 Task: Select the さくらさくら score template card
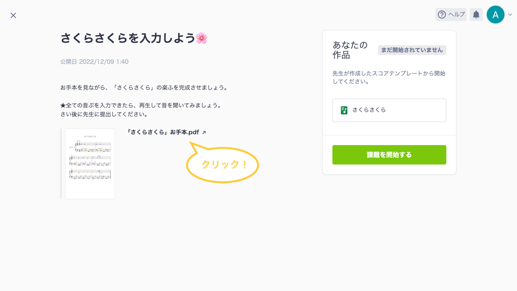click(389, 110)
